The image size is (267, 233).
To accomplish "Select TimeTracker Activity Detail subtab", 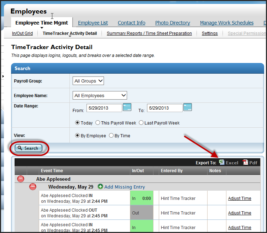I will [70, 33].
